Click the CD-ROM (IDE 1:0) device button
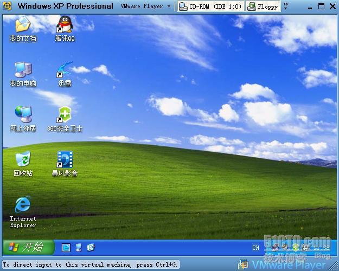339x271 pixels. coord(210,6)
